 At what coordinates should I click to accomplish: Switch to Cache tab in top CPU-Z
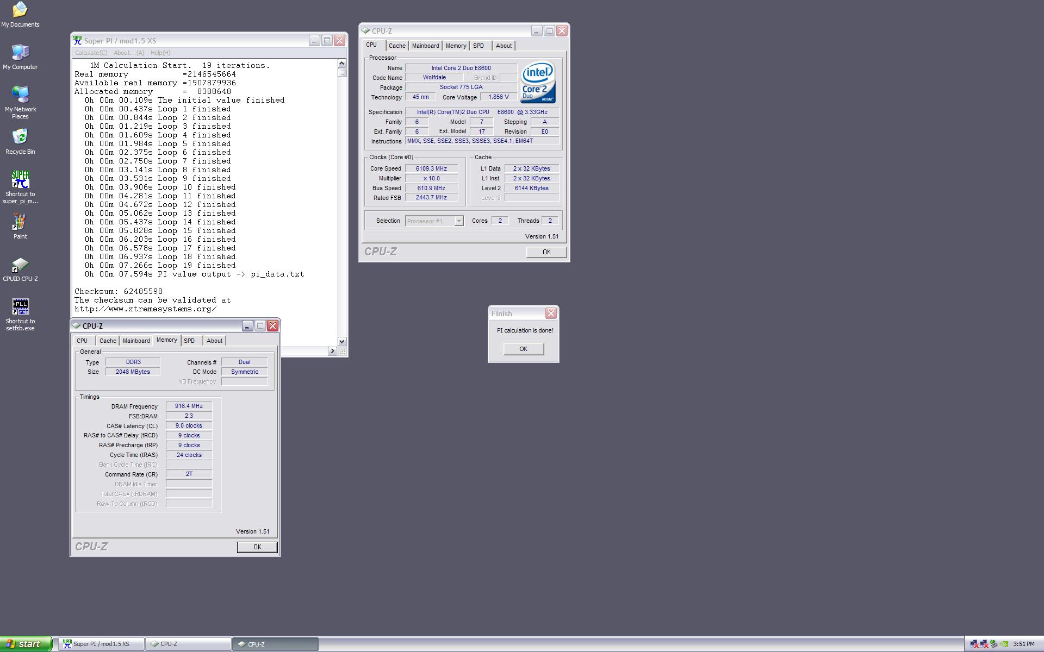click(397, 46)
